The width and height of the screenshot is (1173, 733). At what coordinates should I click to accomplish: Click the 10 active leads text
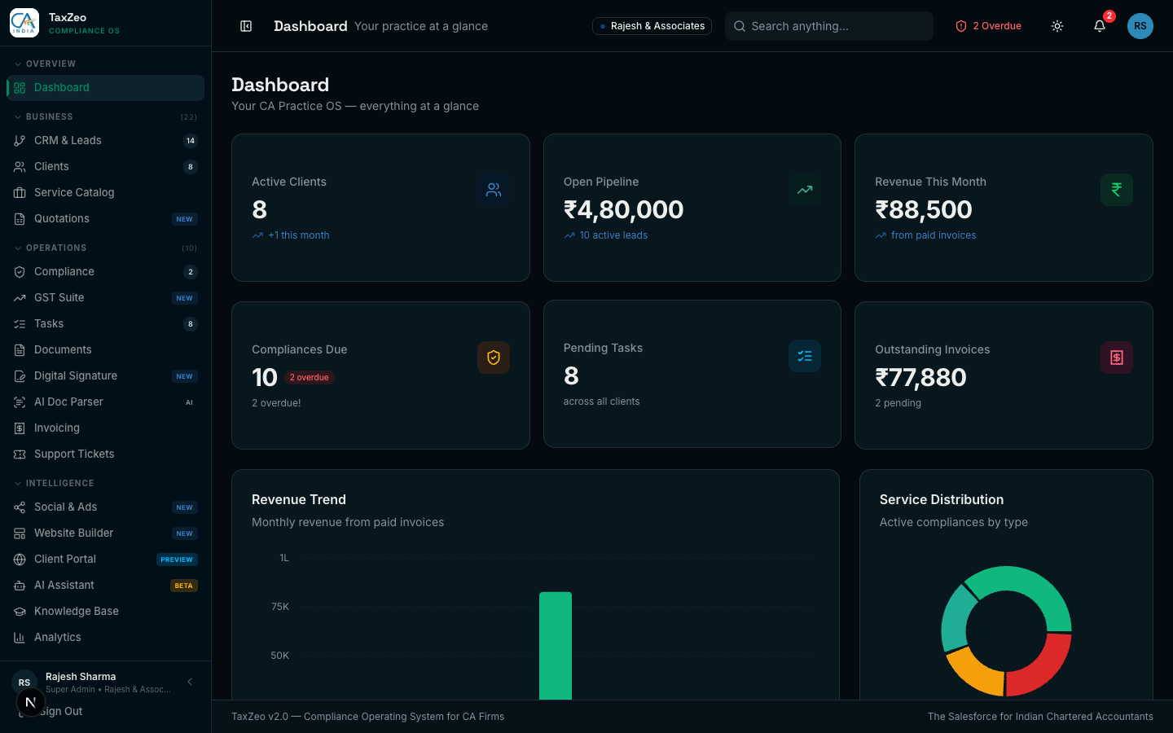(613, 235)
